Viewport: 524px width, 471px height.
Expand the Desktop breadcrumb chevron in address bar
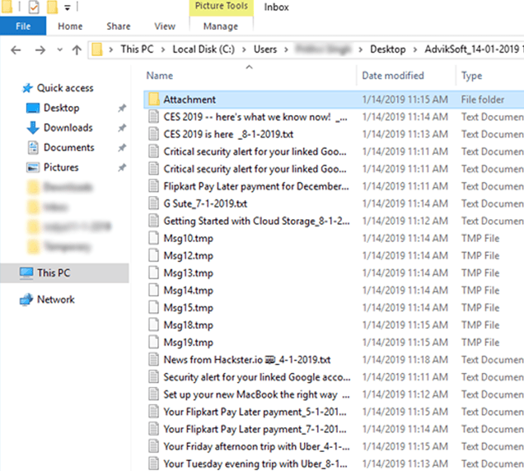415,49
